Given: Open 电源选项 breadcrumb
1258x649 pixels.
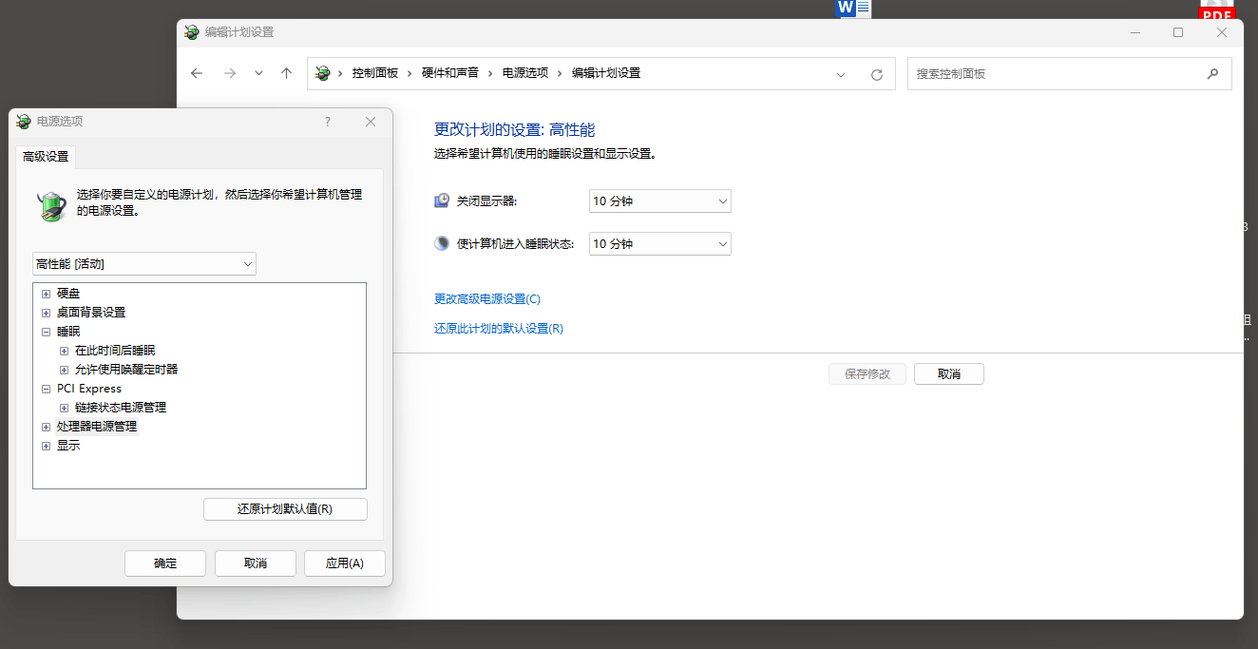Looking at the screenshot, I should click(525, 73).
